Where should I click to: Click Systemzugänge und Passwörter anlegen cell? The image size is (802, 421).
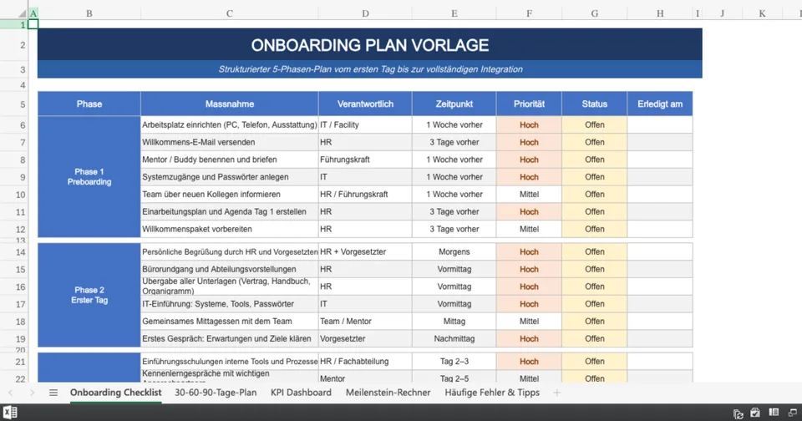pyautogui.click(x=229, y=177)
